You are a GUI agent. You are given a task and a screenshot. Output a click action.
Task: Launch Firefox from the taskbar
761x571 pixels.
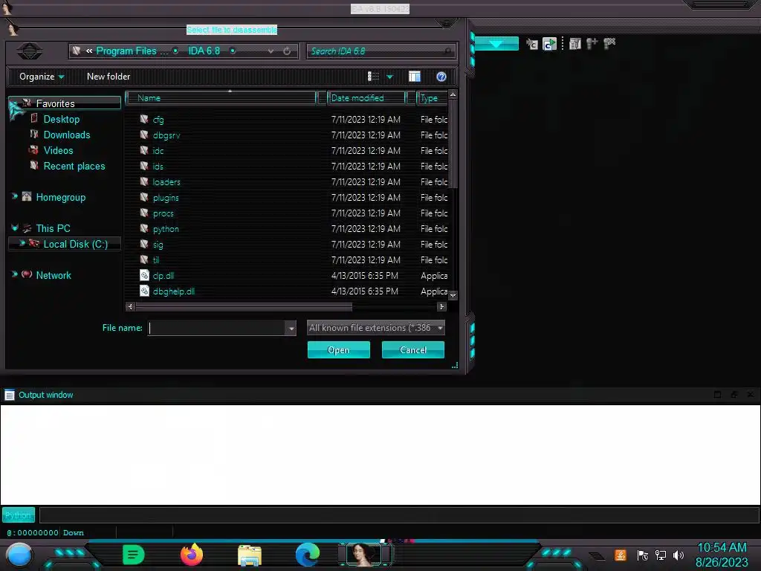[x=192, y=555]
